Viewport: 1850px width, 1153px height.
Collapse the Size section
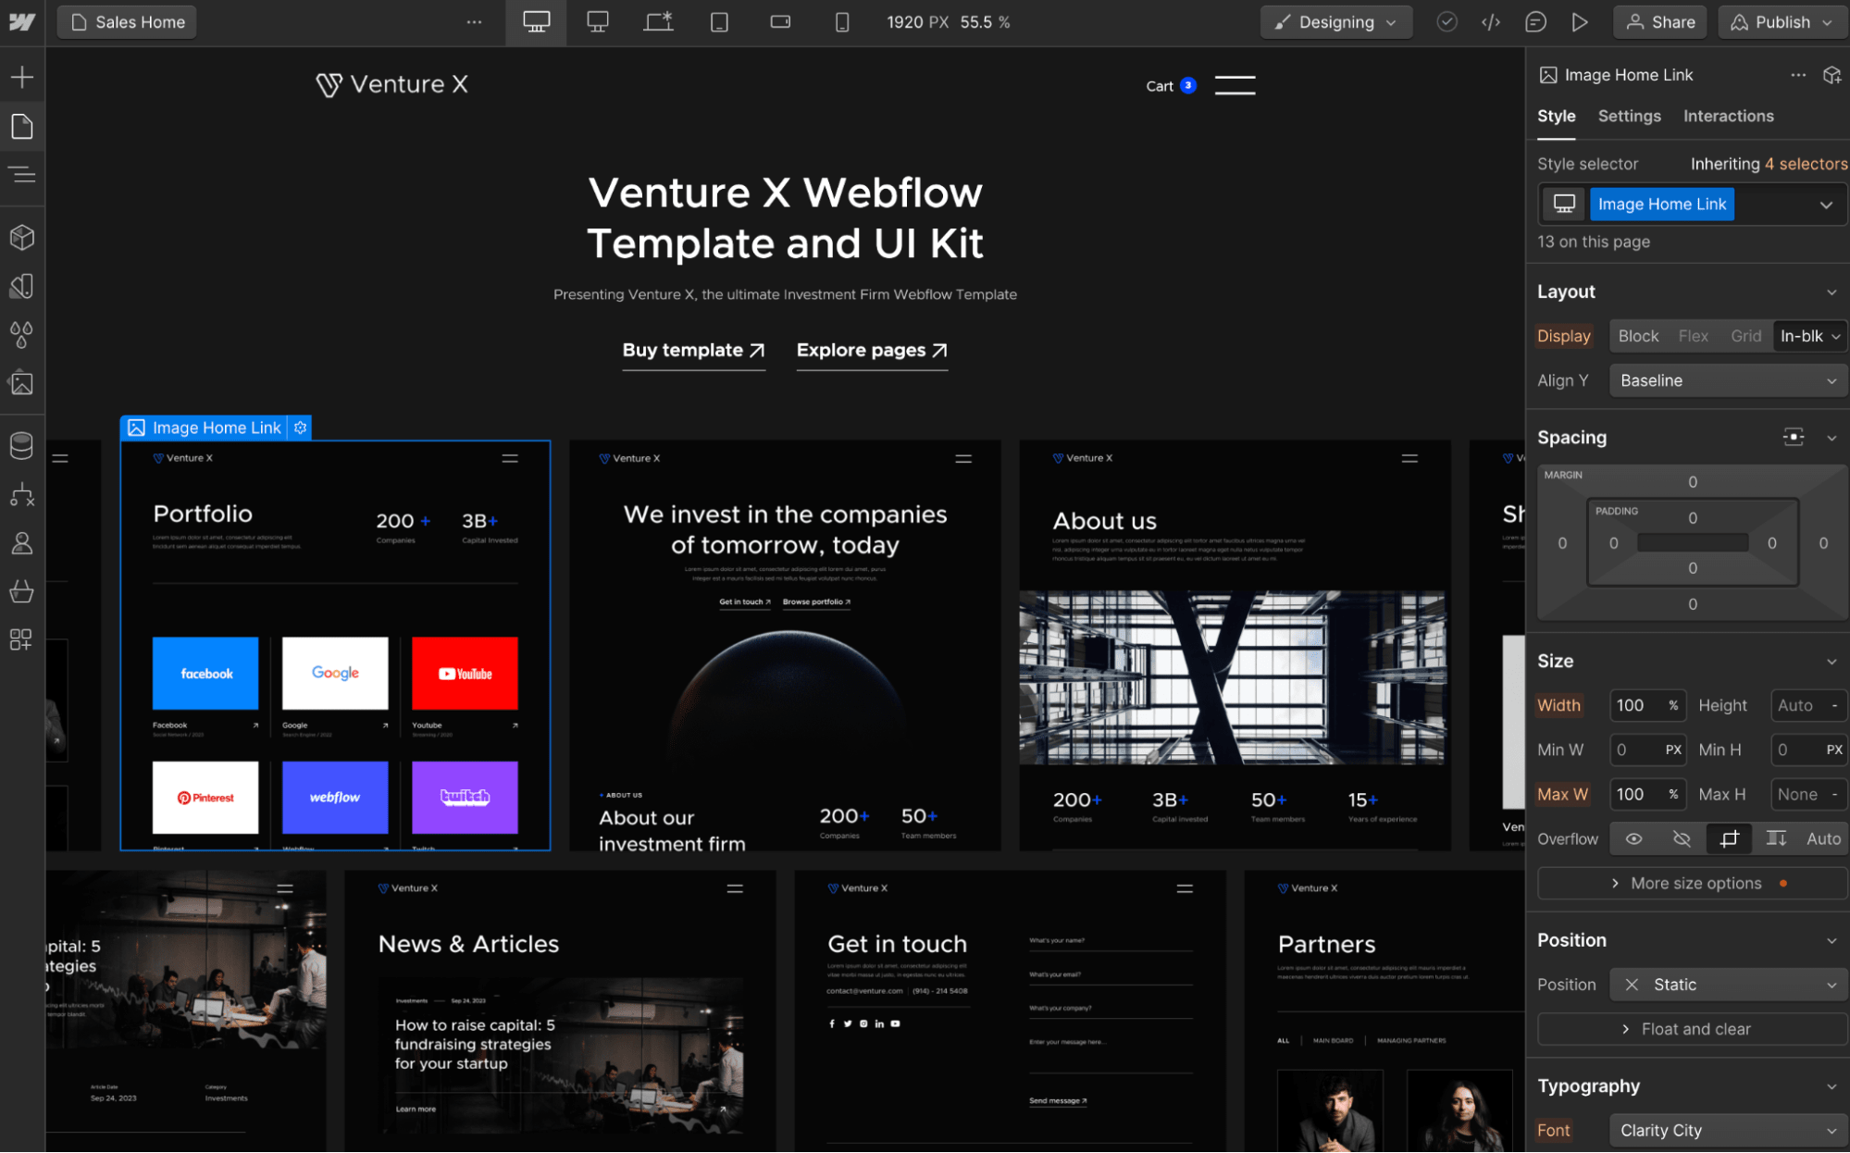click(x=1831, y=662)
